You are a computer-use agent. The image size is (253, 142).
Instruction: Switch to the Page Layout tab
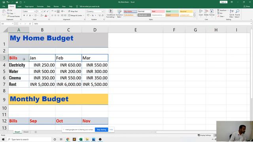click(x=29, y=6)
